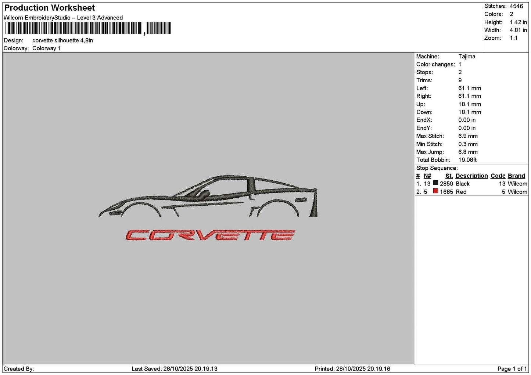Click the Colors value 2
531x375 pixels.
tap(511, 14)
